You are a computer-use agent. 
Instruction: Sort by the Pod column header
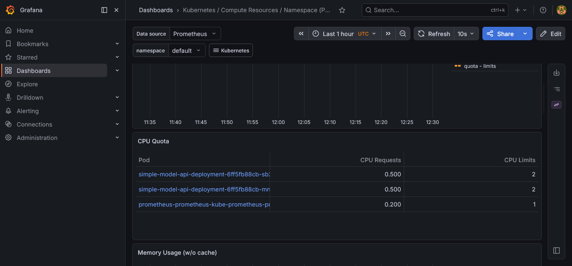pyautogui.click(x=144, y=160)
